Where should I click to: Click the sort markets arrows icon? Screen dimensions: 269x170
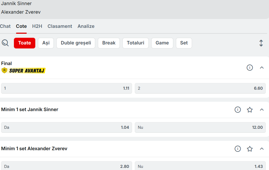(x=261, y=43)
